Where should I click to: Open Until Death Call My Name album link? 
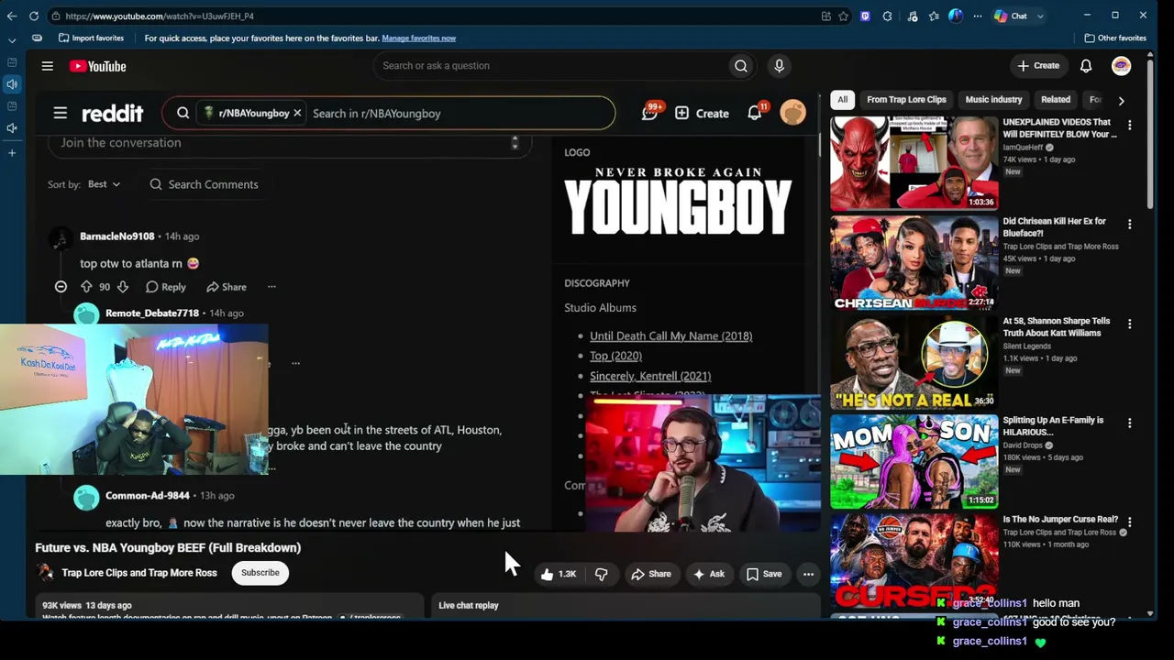tap(670, 336)
